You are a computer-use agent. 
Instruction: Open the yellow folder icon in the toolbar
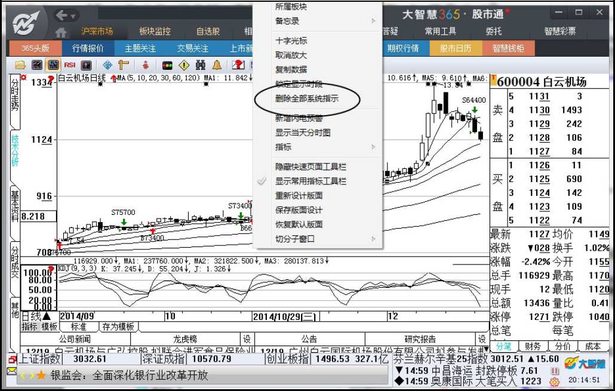[x=20, y=64]
